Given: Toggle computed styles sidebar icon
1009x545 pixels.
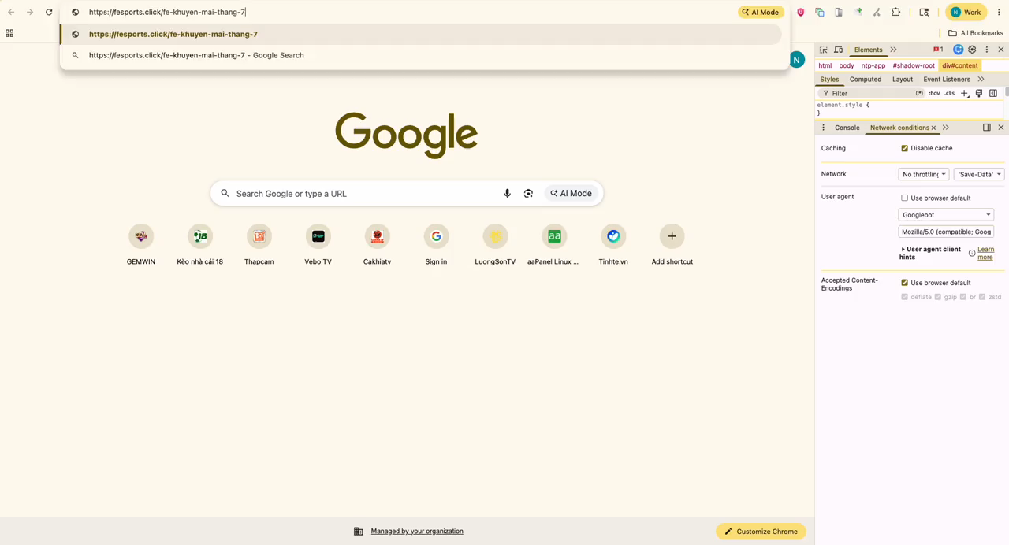Looking at the screenshot, I should tap(993, 93).
